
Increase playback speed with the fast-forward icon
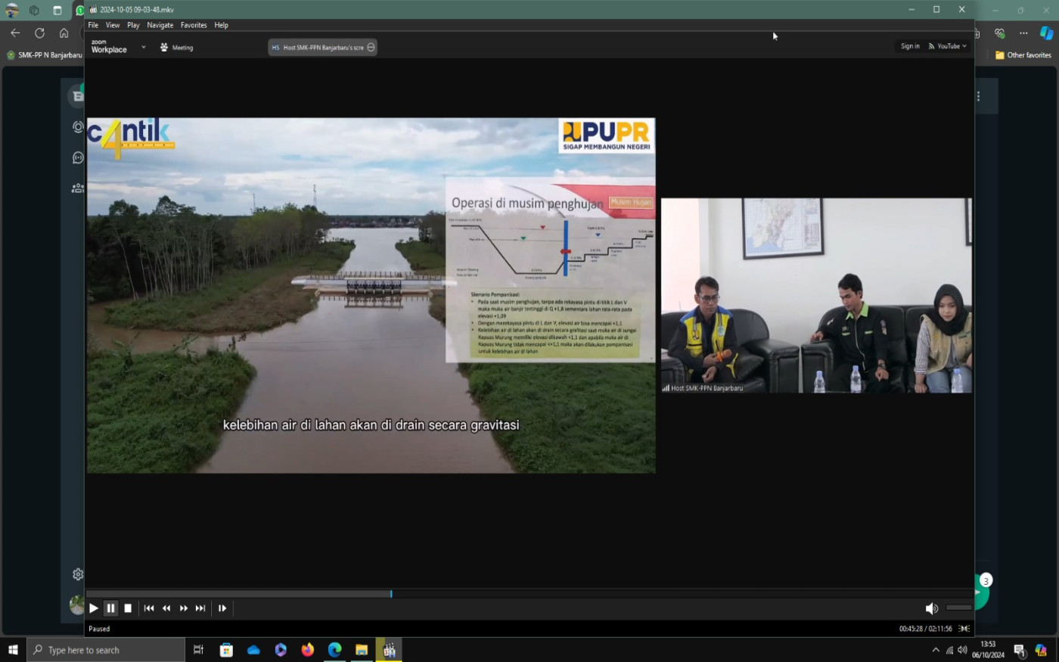click(184, 608)
